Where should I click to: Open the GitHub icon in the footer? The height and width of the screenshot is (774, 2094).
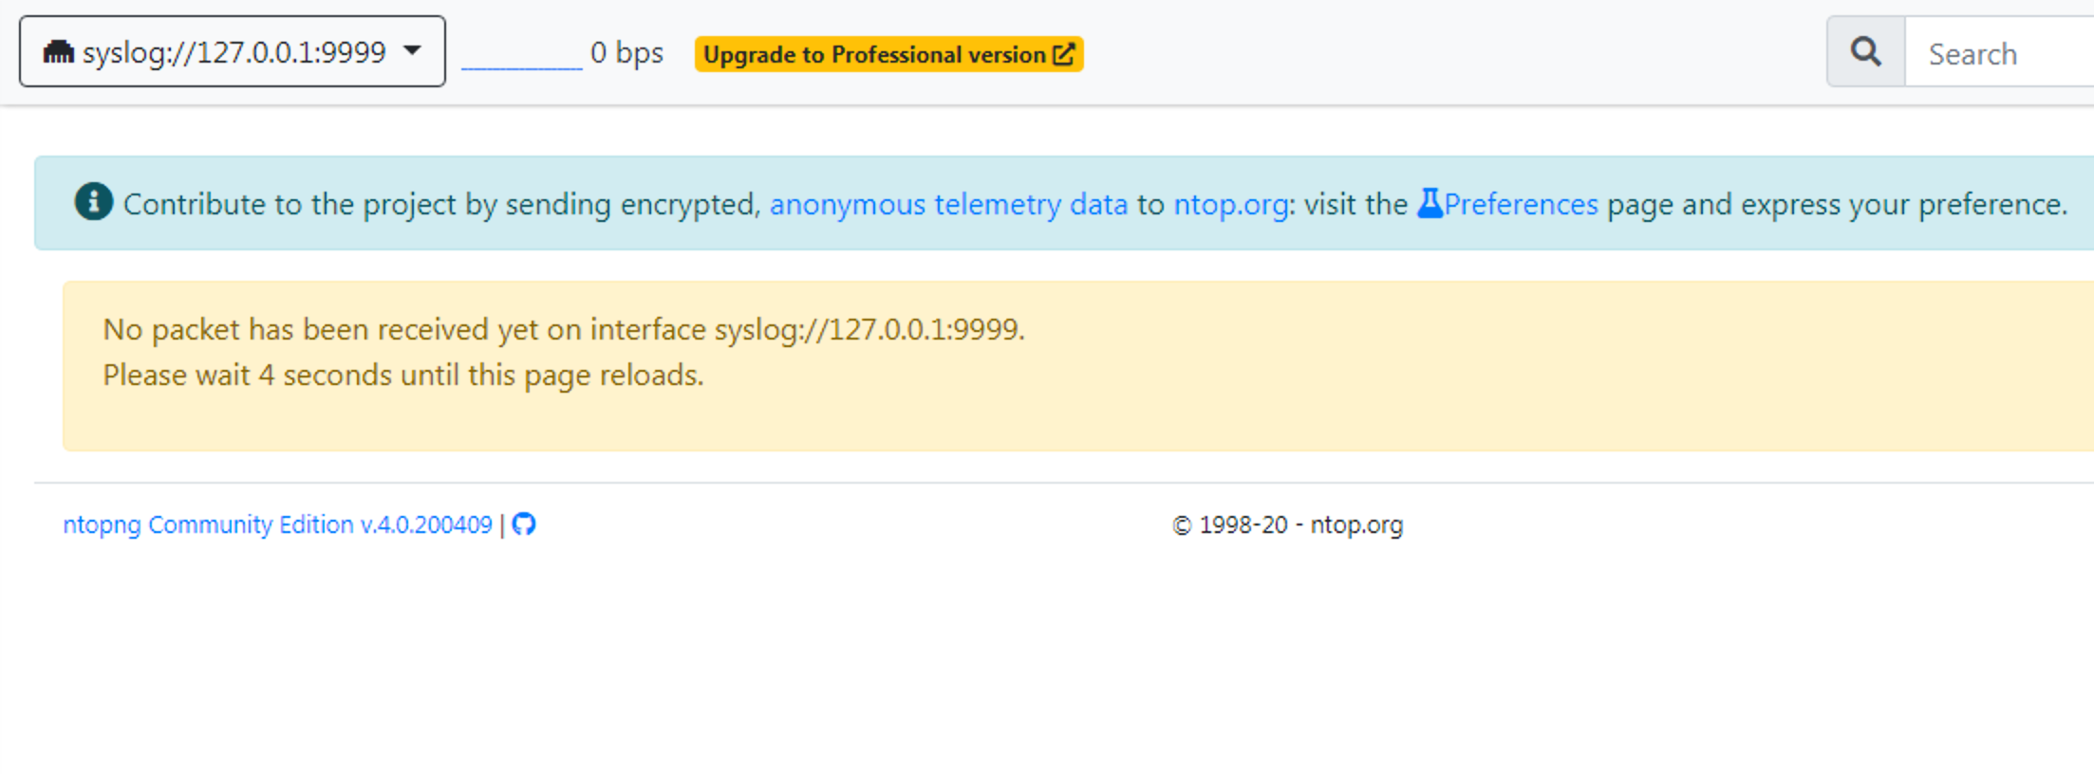(524, 524)
